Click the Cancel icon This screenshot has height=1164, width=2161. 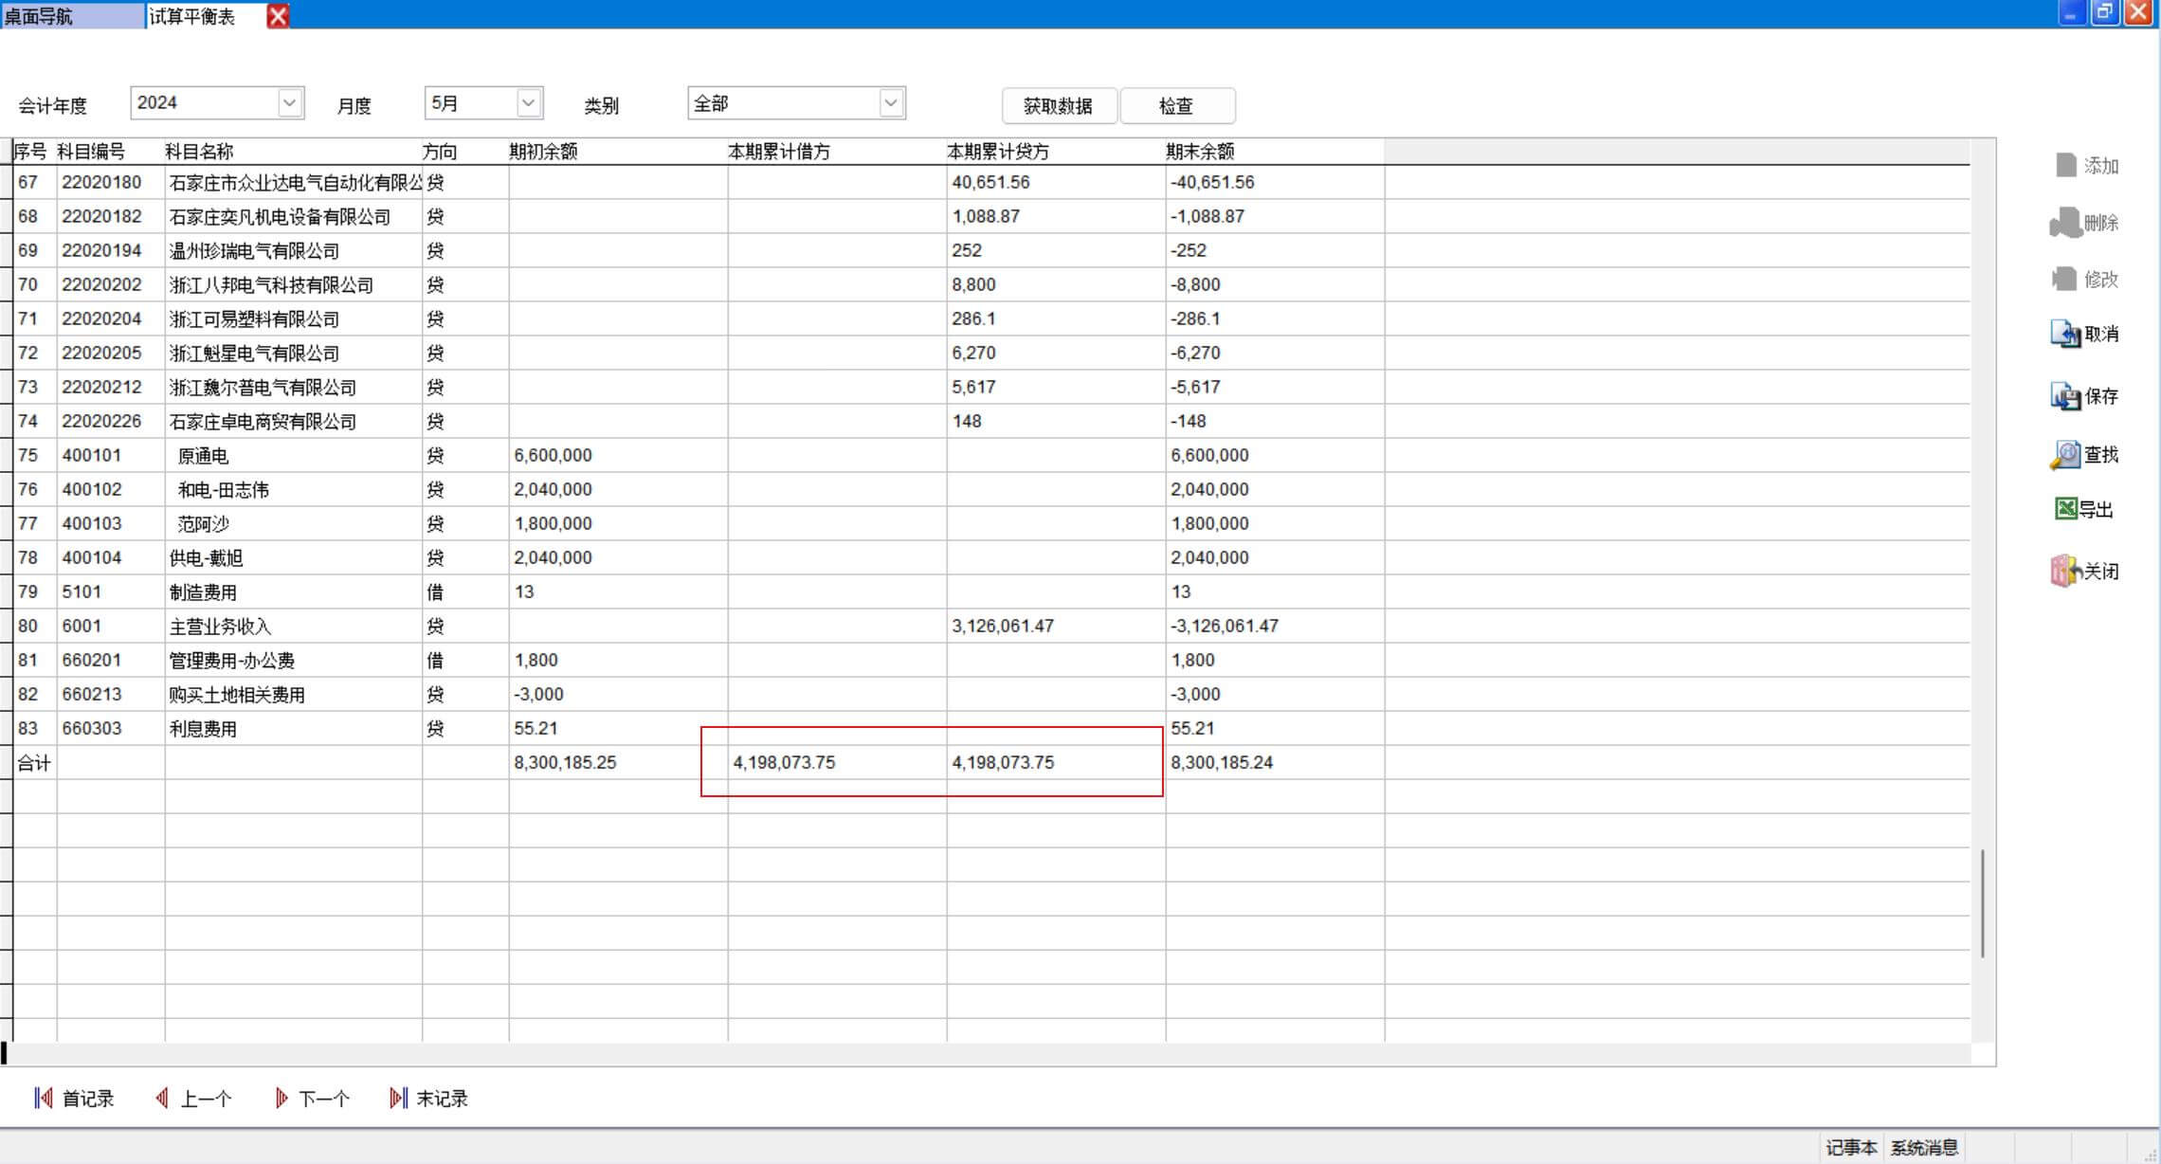(x=2065, y=334)
